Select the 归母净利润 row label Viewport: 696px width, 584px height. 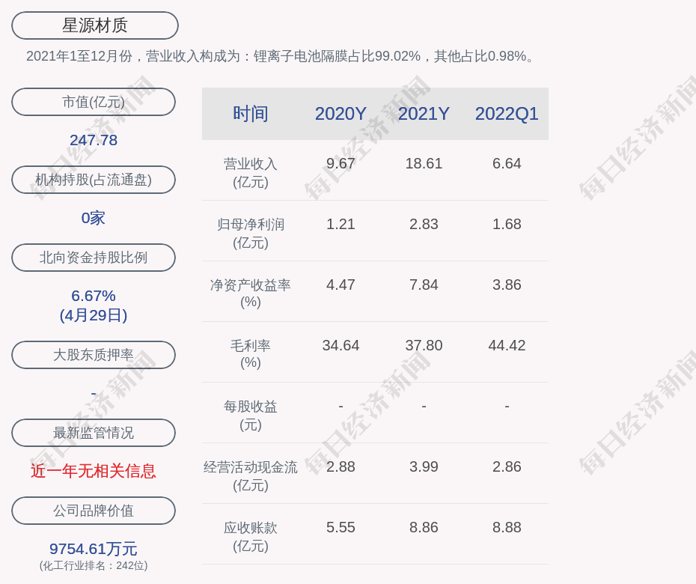pos(250,233)
